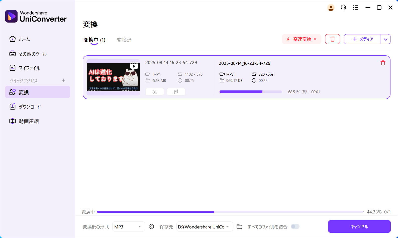This screenshot has width=398, height=238.
Task: Click the + メディア button
Action: (362, 39)
